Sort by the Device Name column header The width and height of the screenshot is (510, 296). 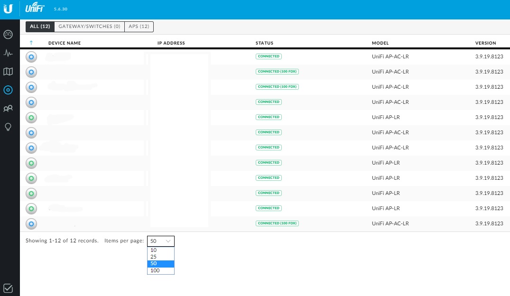[65, 43]
